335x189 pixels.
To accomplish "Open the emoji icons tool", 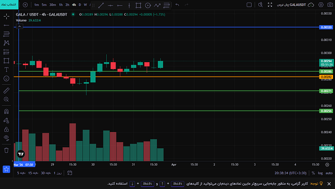I will point(6,78).
